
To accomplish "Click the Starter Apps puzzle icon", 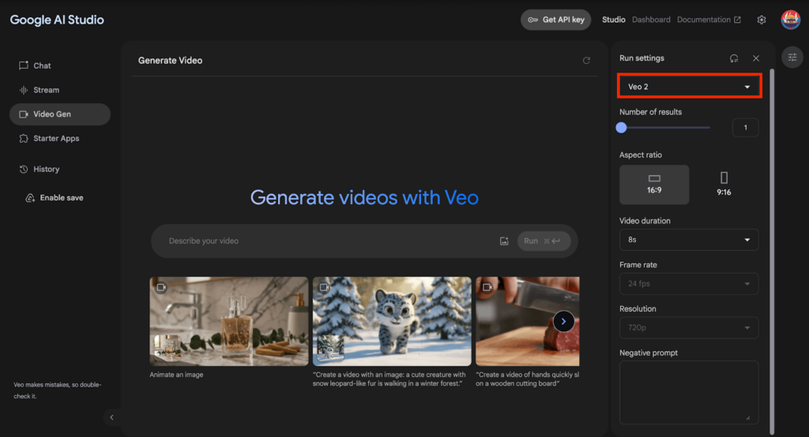I will click(24, 138).
